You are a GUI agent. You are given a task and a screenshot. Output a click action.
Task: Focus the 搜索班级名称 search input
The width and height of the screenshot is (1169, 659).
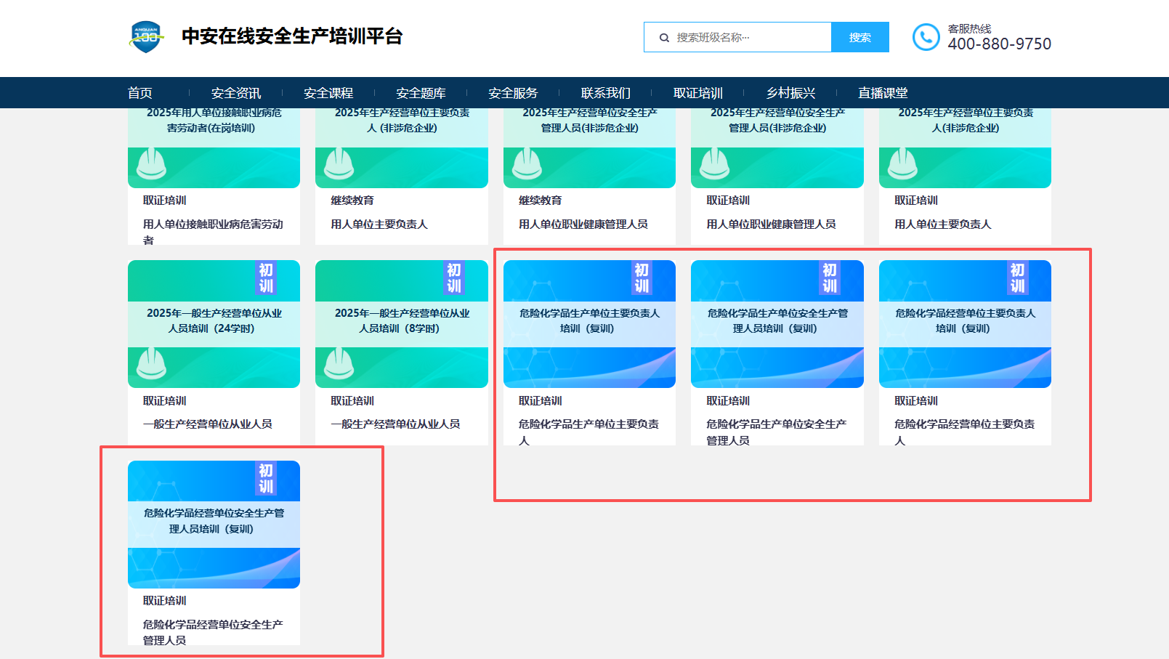point(748,38)
